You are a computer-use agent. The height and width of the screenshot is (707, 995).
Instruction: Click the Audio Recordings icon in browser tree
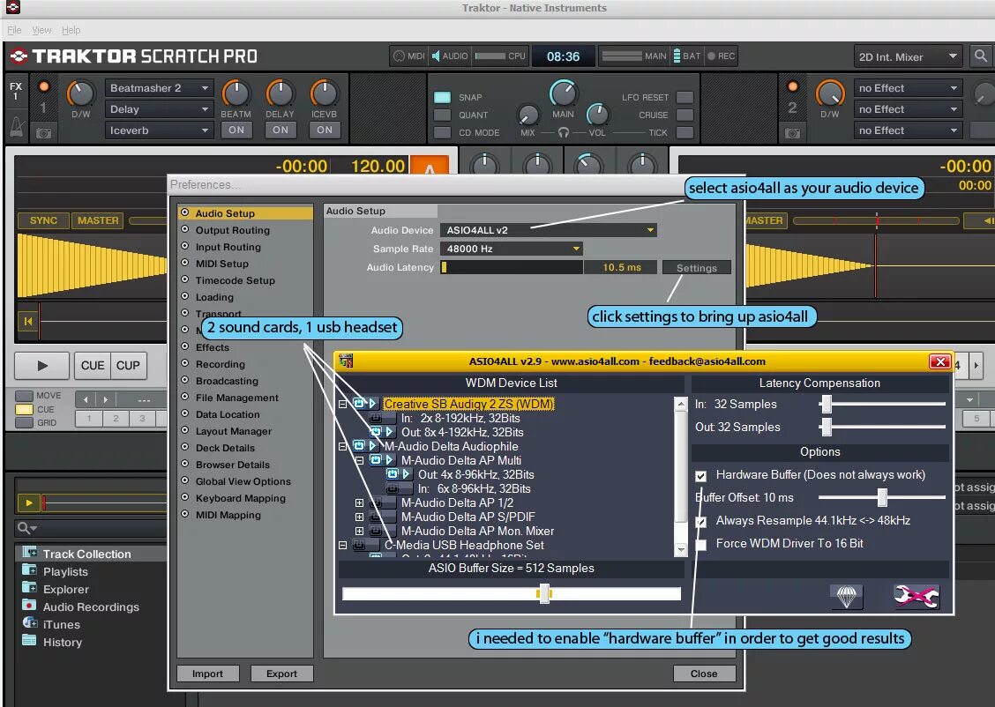(x=29, y=606)
